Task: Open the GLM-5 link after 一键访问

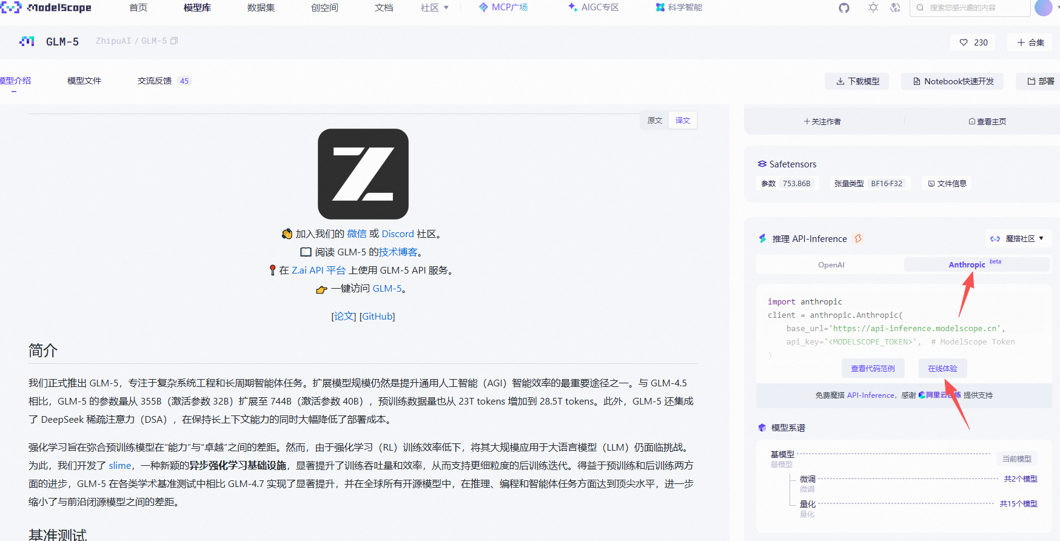Action: click(387, 288)
